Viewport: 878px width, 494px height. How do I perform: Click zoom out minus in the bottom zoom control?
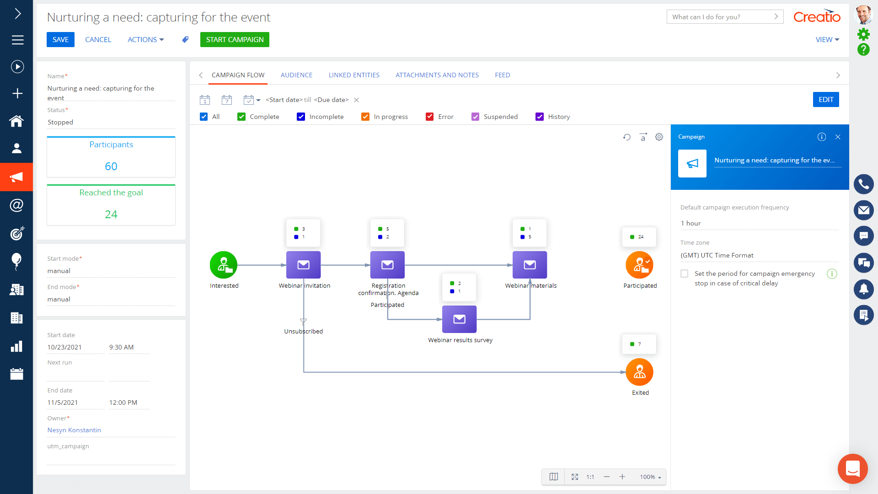coord(607,477)
